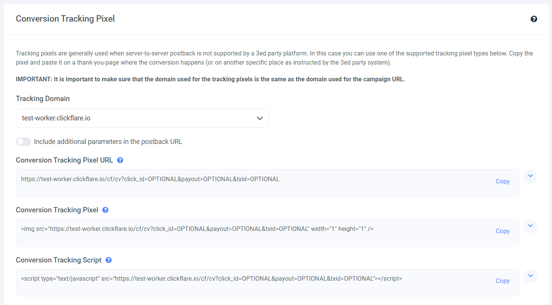Expand chevron next to the img pixel box
This screenshot has height=305, width=552.
click(530, 226)
